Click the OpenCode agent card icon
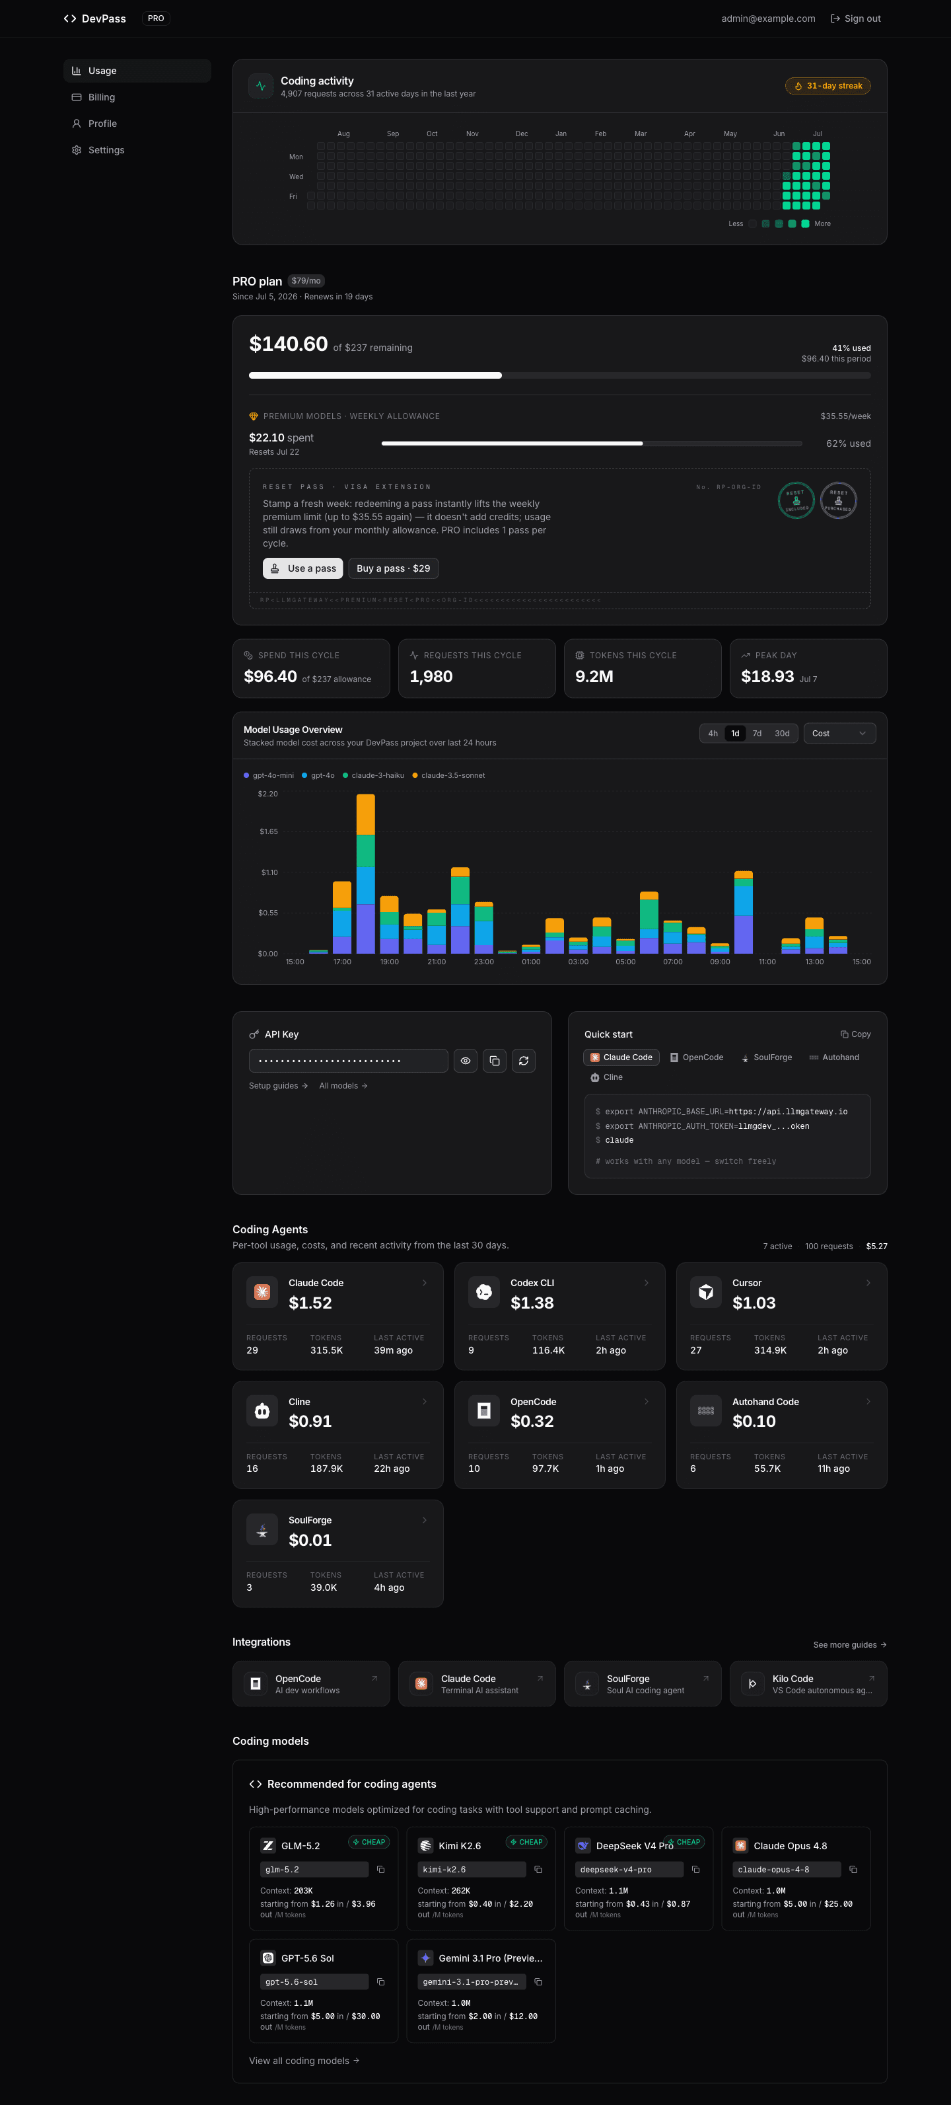This screenshot has height=2105, width=951. click(x=484, y=1410)
